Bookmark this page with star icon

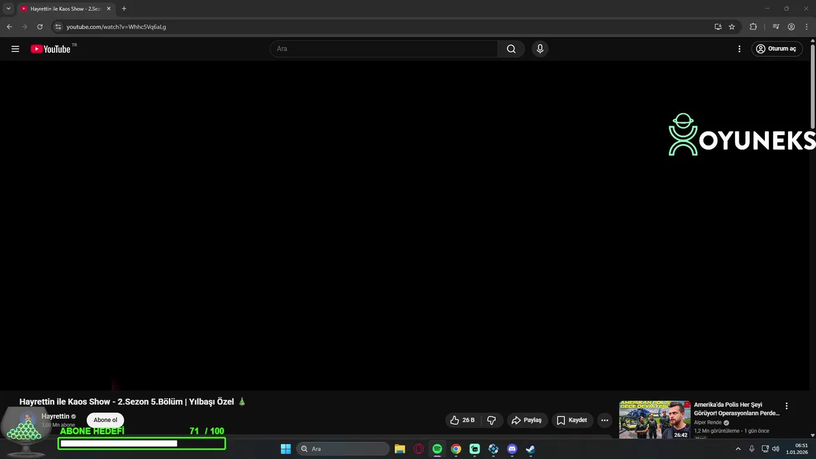[x=732, y=27]
